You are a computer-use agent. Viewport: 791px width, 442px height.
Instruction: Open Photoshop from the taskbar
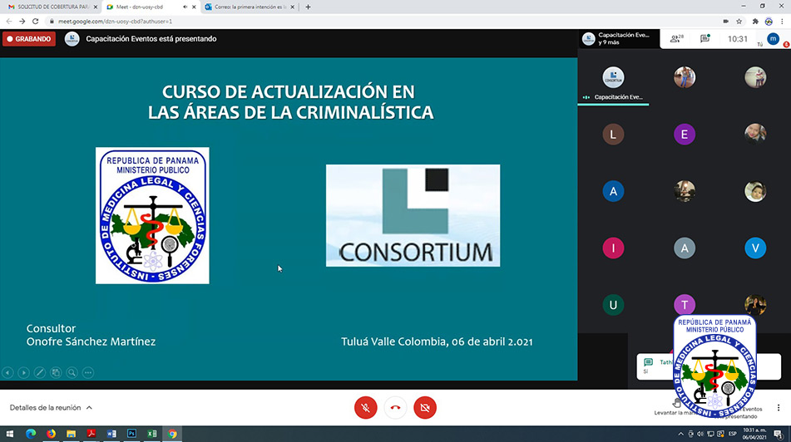131,434
